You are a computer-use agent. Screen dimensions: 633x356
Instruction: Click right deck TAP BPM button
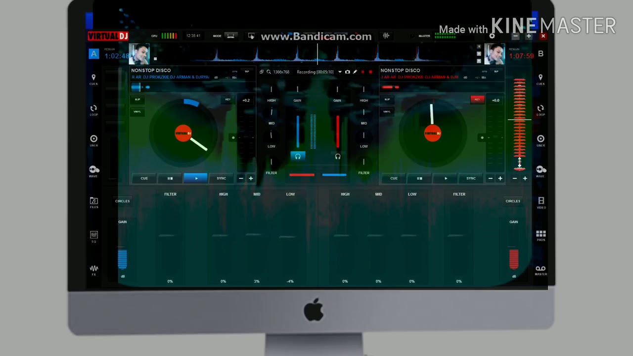coord(496,72)
